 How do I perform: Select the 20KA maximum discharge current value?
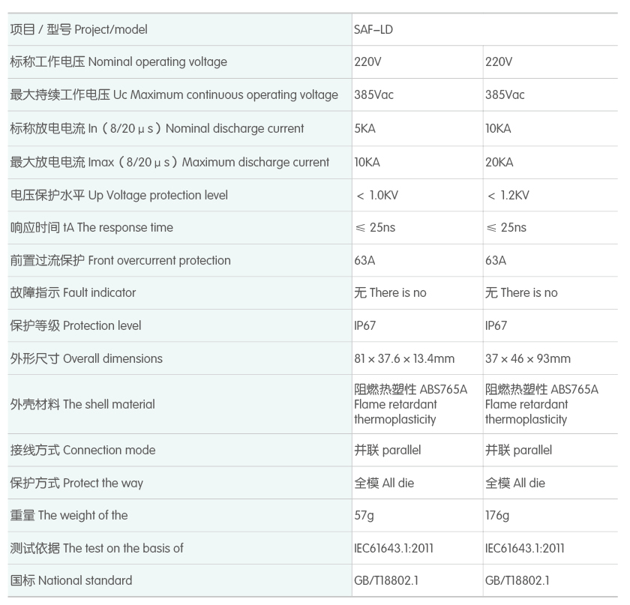[x=499, y=162]
